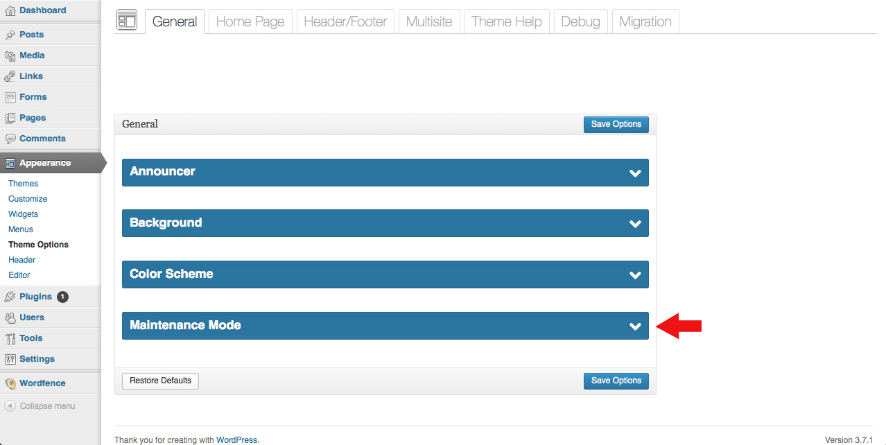Click the Plugins plug icon
The height and width of the screenshot is (445, 886).
(10, 297)
